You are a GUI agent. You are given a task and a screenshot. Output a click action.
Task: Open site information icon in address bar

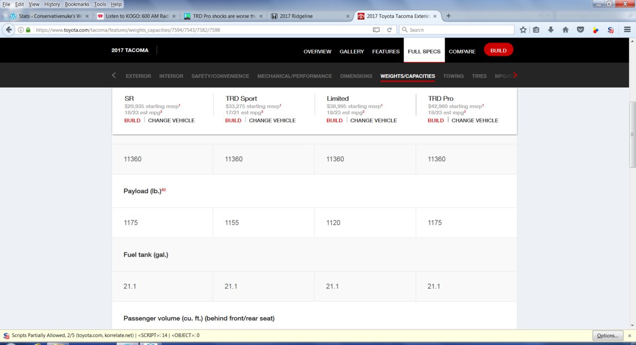pos(21,30)
